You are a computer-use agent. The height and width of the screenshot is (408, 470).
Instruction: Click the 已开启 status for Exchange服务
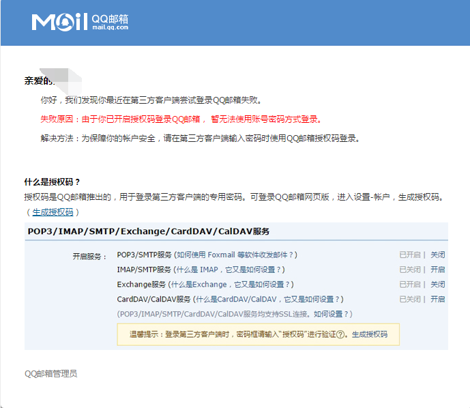410,285
